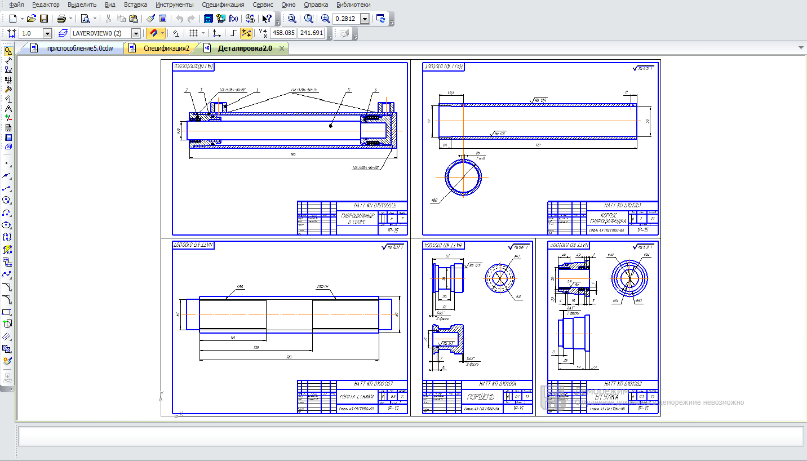
Task: Open the zoom scale 0.2812 dropdown
Action: (365, 19)
